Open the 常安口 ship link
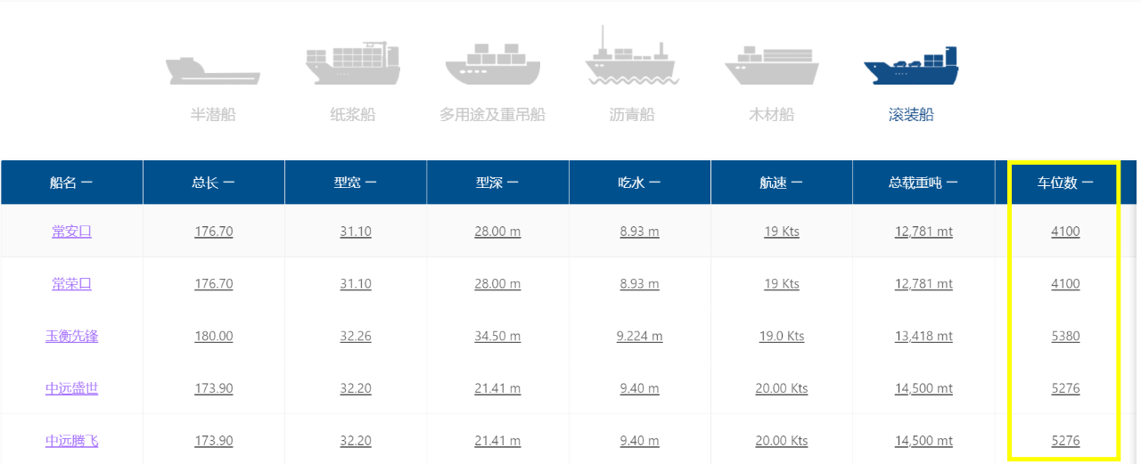 point(71,232)
